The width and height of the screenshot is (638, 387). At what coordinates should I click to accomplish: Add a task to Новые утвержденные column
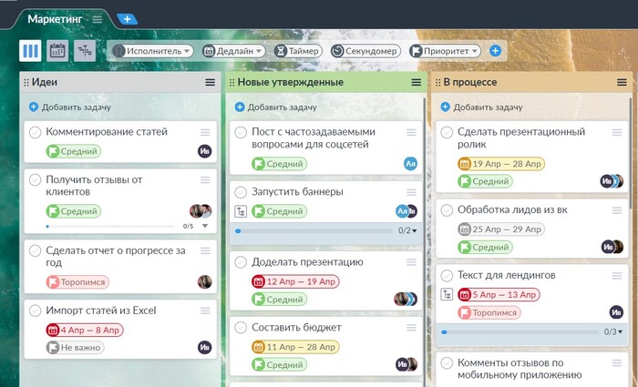coord(276,107)
